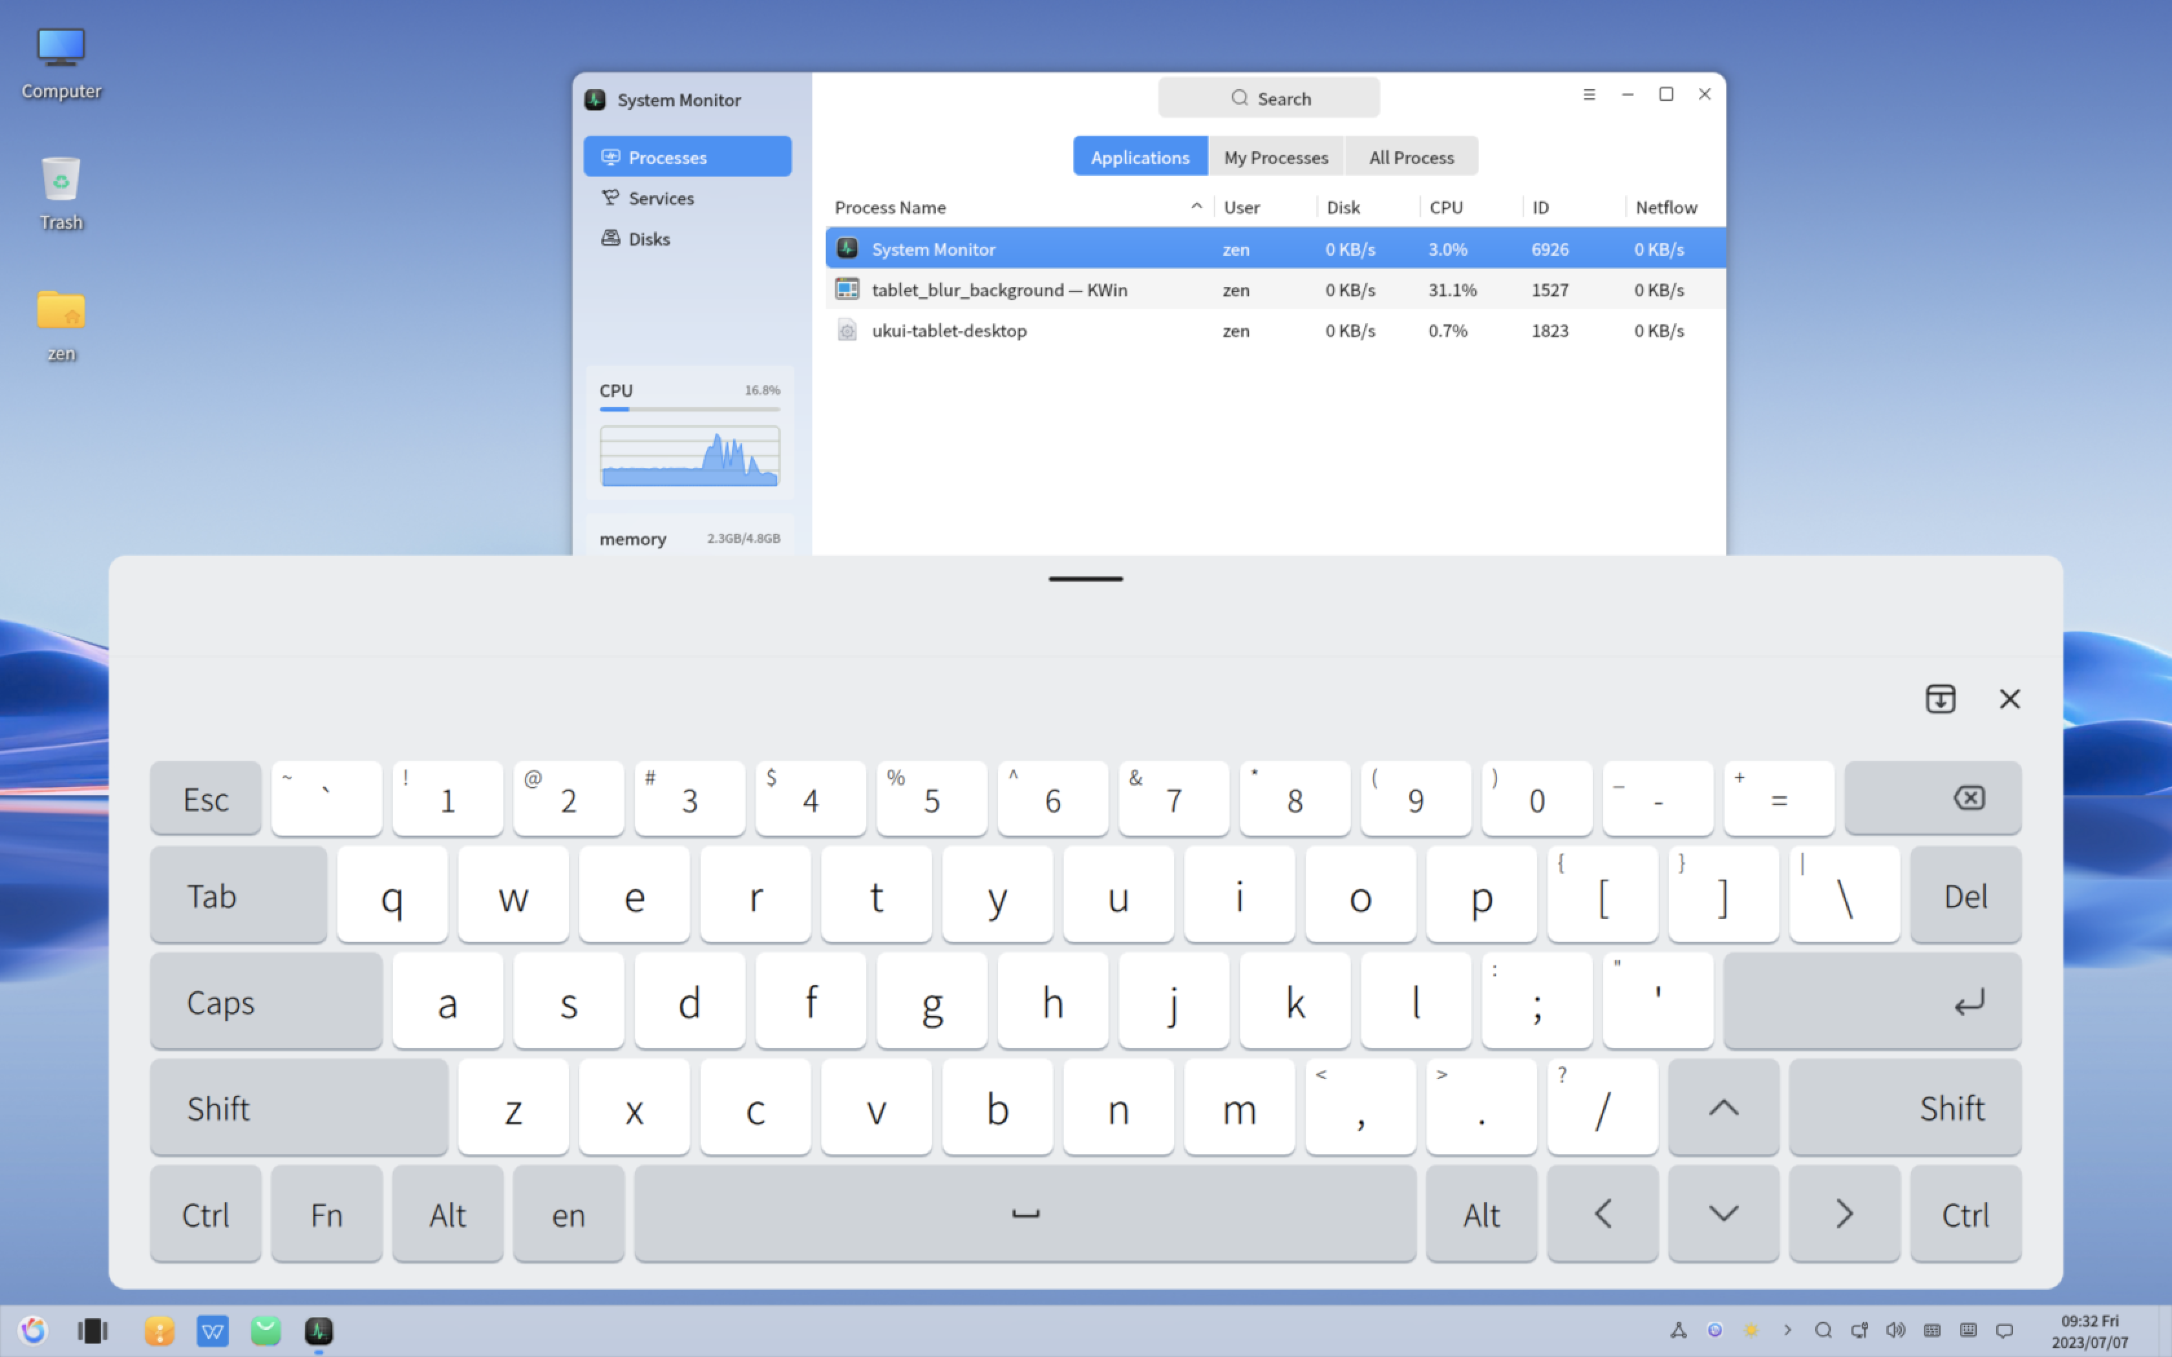This screenshot has height=1357, width=2172.
Task: Select the ukui-tablet-desktop process row
Action: click(1275, 330)
